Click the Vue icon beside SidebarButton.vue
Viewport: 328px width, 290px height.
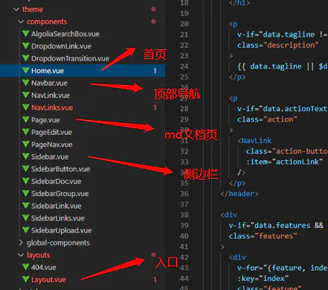coord(25,168)
